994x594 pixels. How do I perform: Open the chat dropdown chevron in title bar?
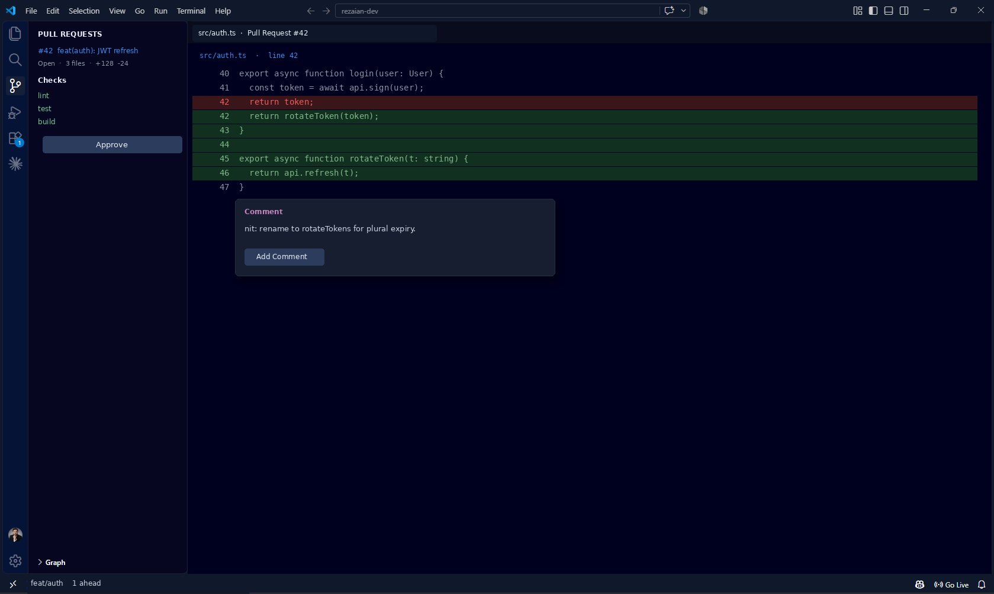pos(684,11)
